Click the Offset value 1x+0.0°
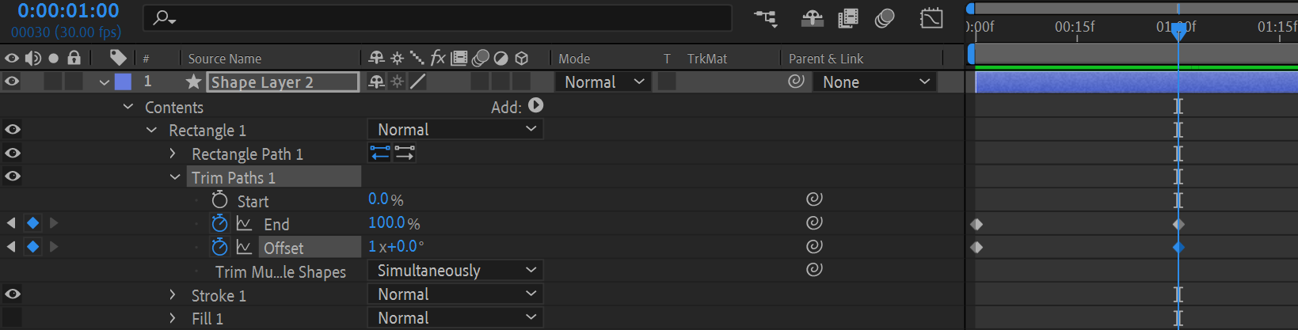1298x330 pixels. click(x=396, y=247)
